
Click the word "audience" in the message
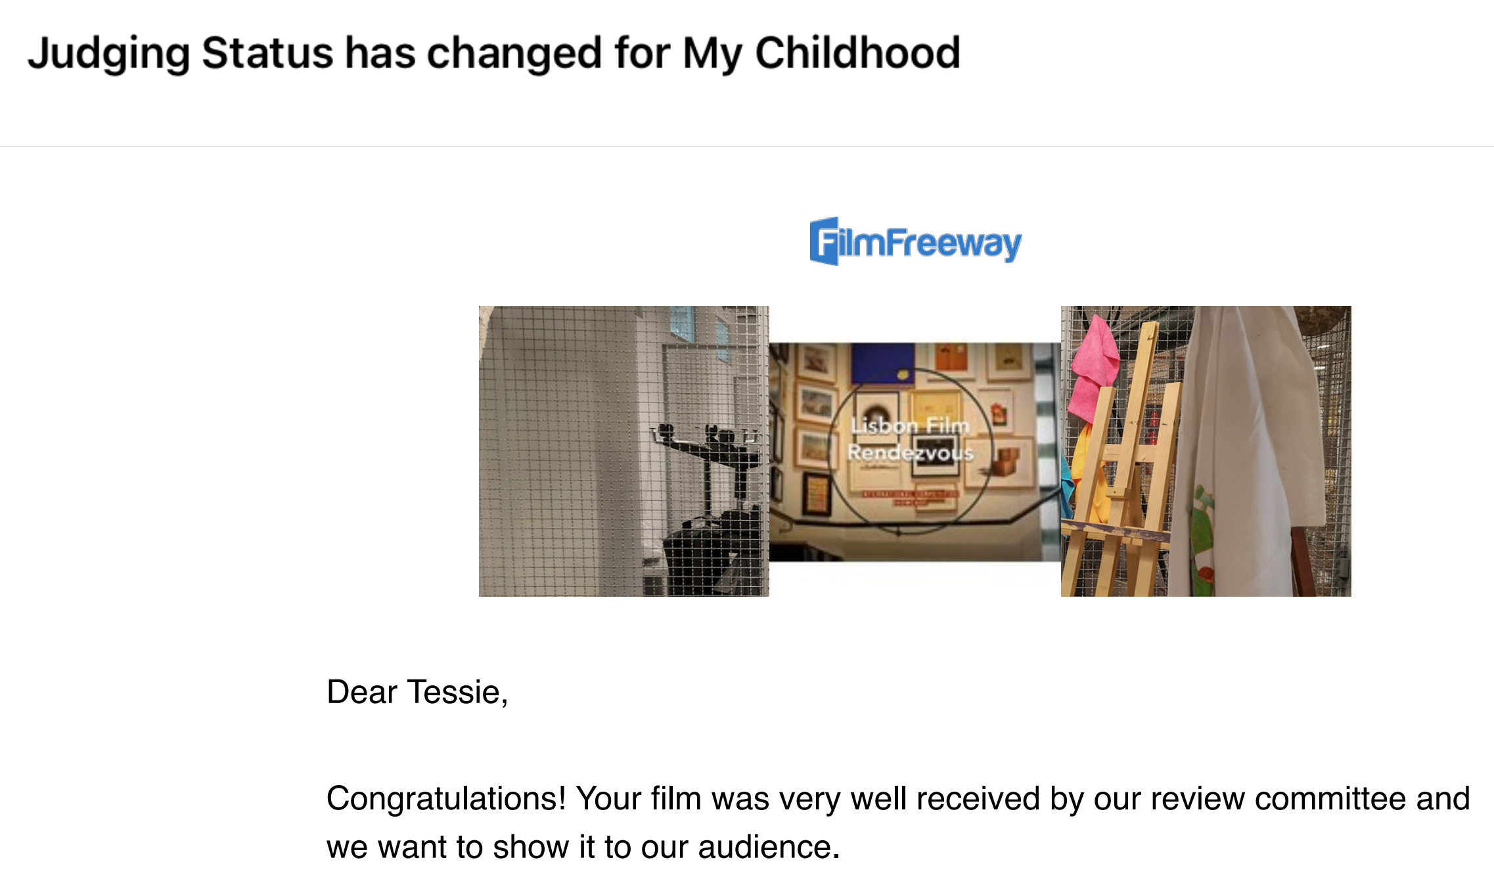click(765, 847)
